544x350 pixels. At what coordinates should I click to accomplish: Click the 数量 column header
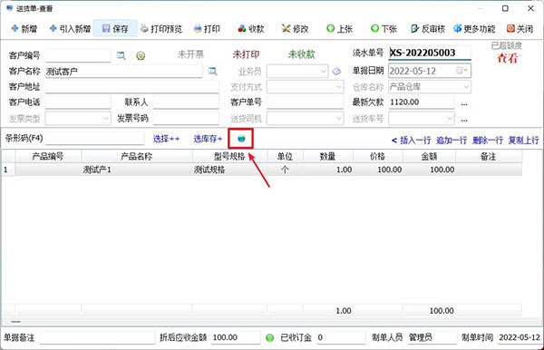pyautogui.click(x=328, y=157)
